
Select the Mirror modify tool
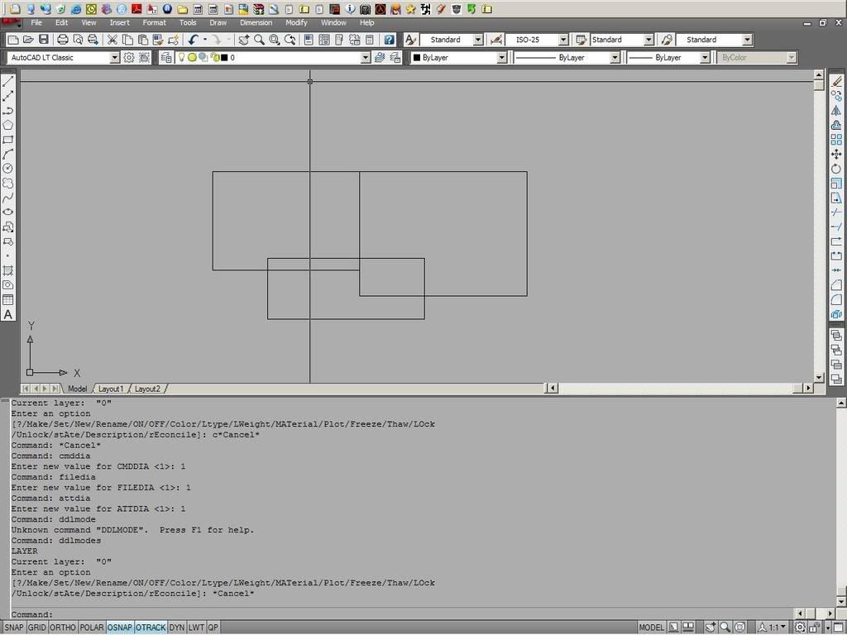pyautogui.click(x=836, y=110)
